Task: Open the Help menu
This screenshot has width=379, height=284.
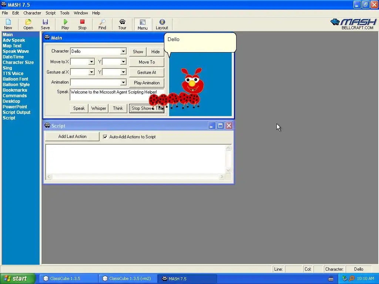Action: [96, 13]
